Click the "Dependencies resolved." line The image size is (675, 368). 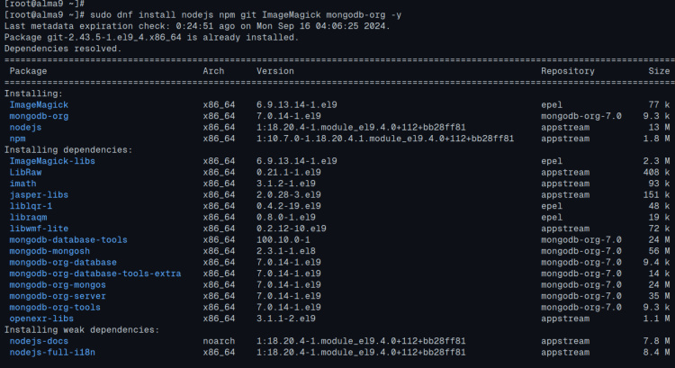[x=59, y=48]
